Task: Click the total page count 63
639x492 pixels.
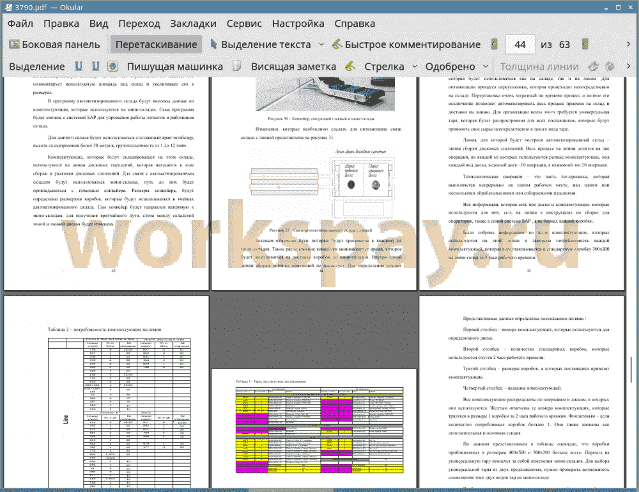Action: click(564, 45)
